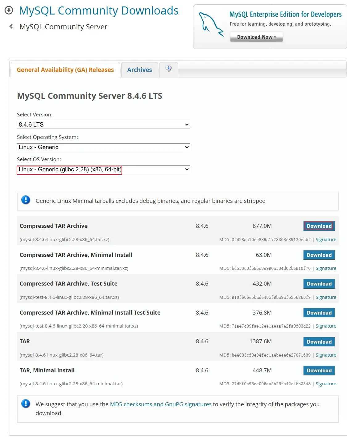347x439 pixels.
Task: Open the Select Version dropdown
Action: pyautogui.click(x=103, y=124)
